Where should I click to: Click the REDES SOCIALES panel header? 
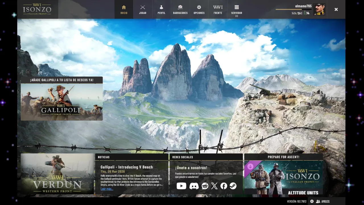click(206, 157)
